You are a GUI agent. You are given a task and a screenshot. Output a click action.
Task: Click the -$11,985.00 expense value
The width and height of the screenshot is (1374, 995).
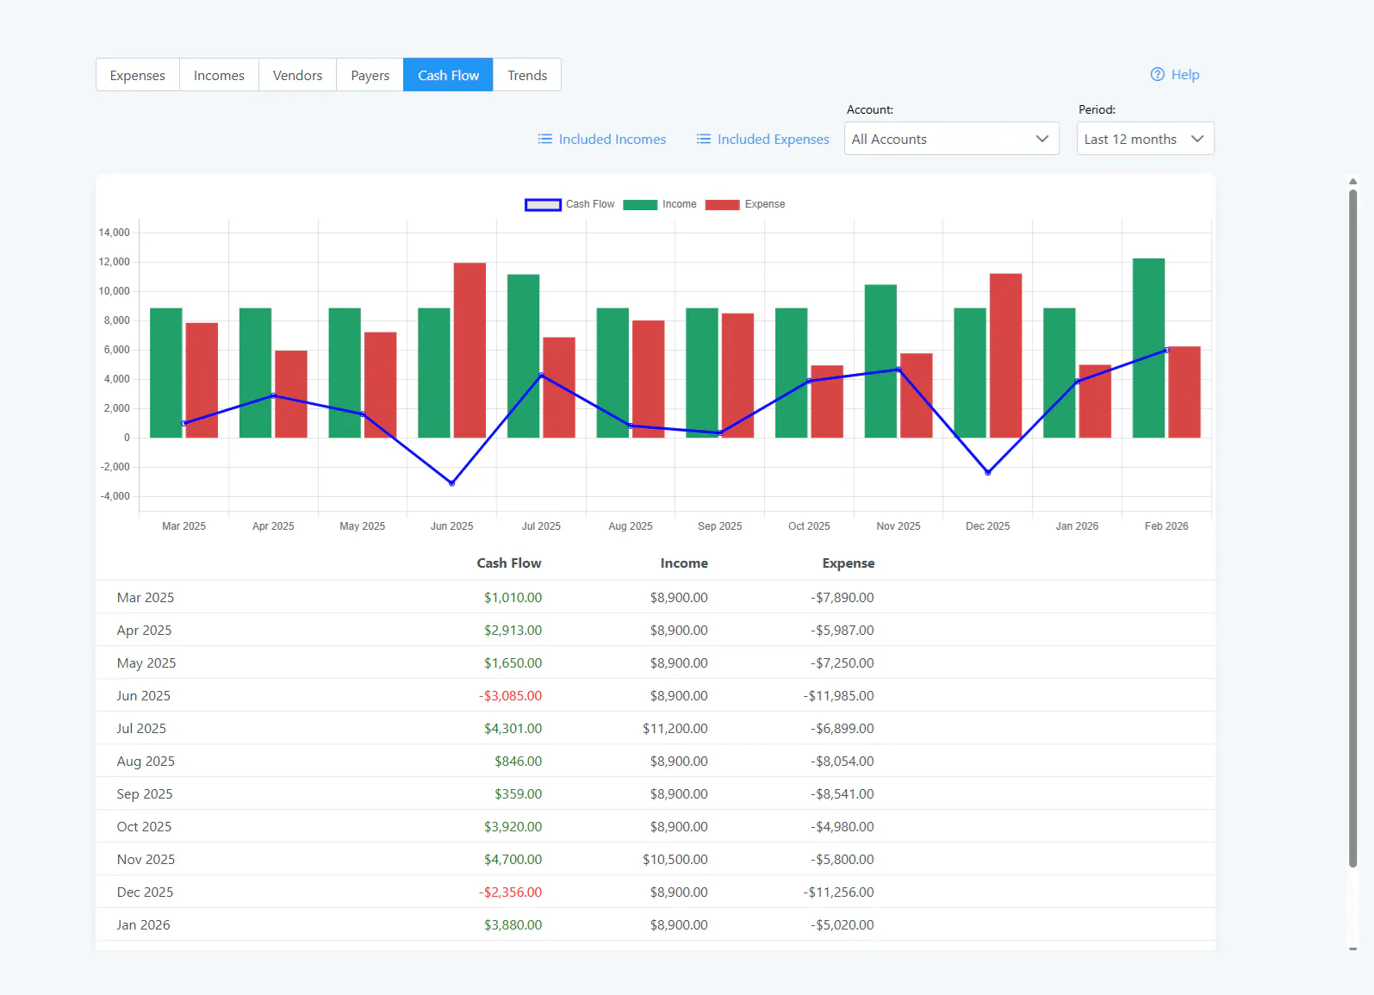839,695
